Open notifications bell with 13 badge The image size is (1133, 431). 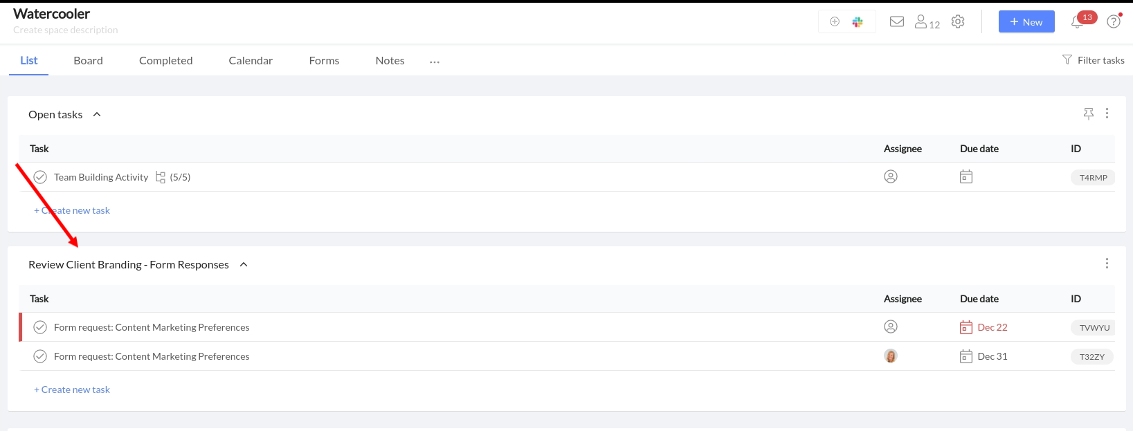coord(1083,21)
